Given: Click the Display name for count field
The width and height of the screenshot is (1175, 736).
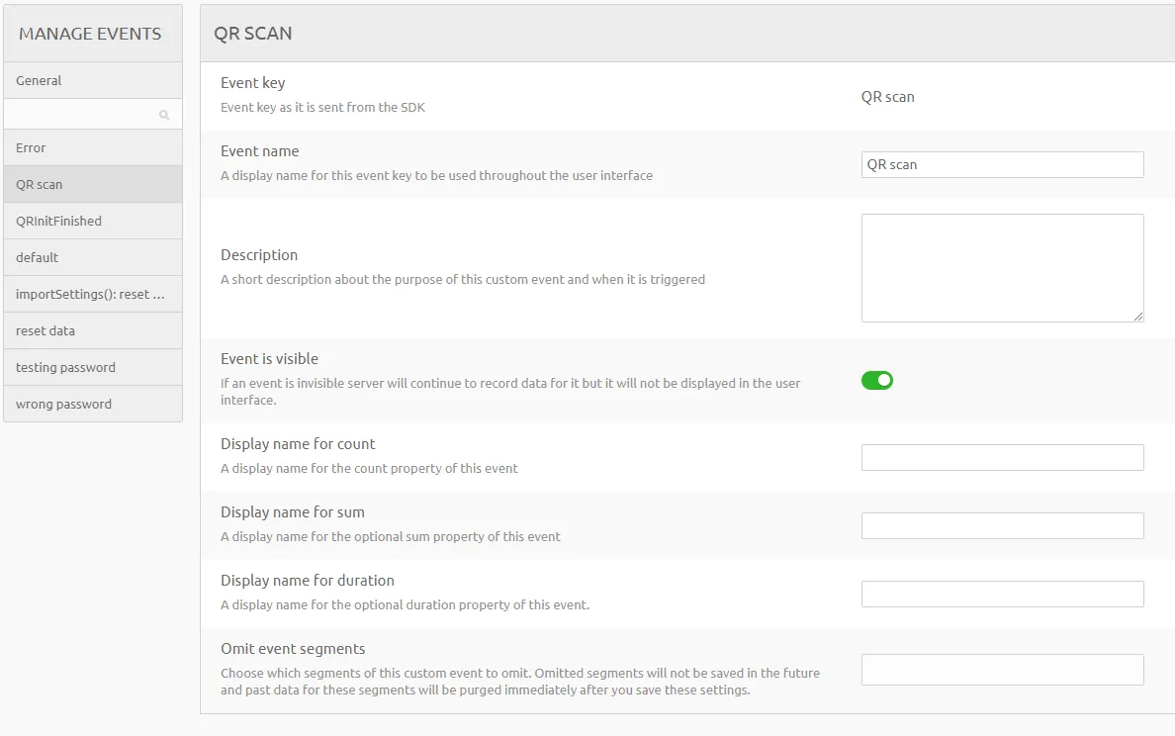Looking at the screenshot, I should click(x=1002, y=457).
